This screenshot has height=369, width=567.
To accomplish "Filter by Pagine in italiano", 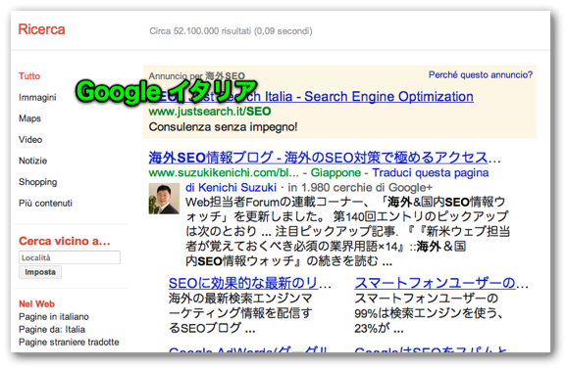I will [54, 317].
